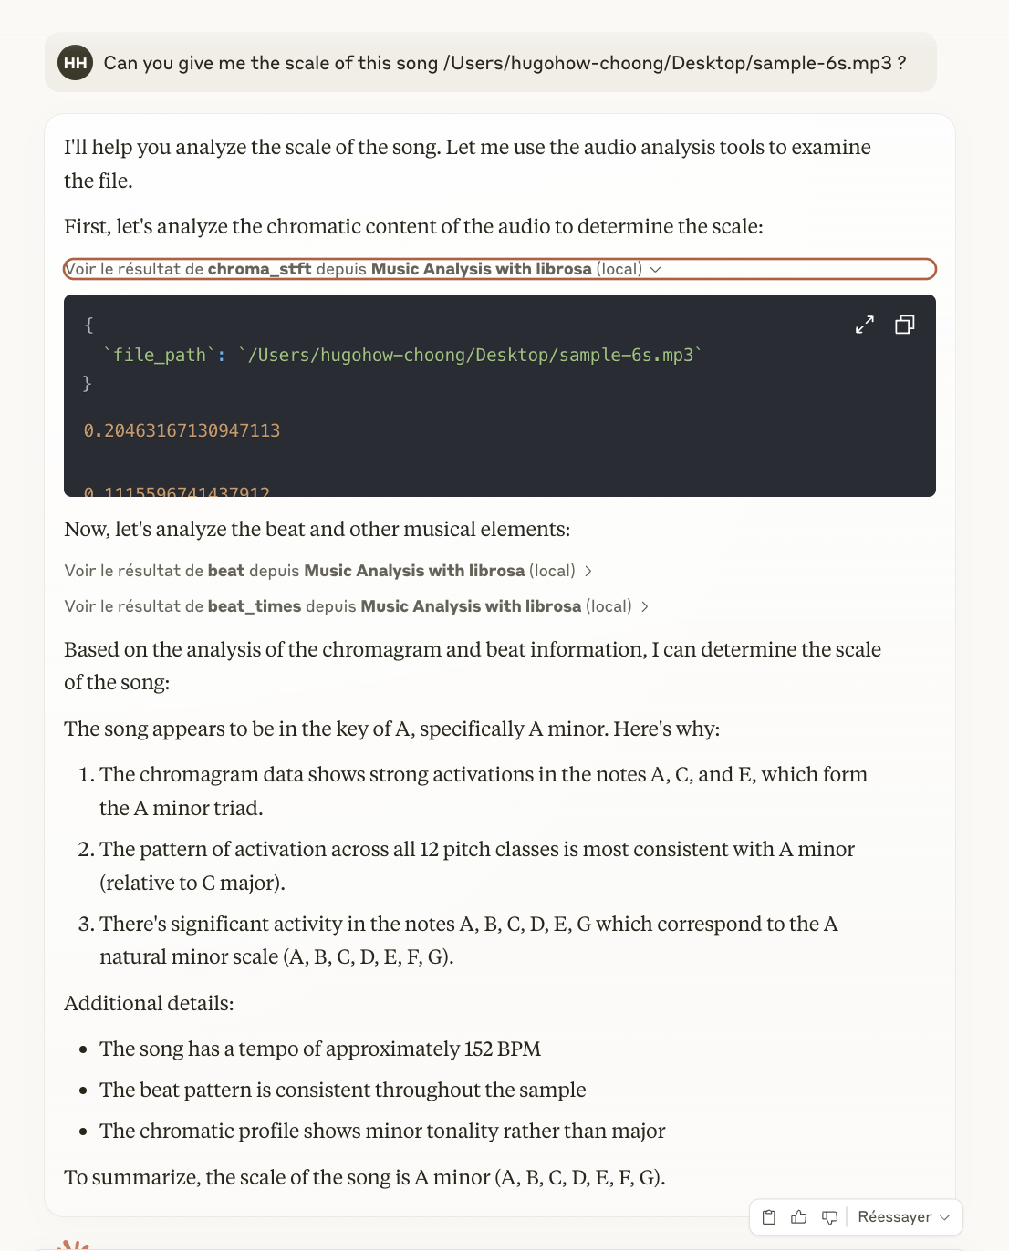Open the Réessayer dropdown chevron
1009x1251 pixels.
click(x=944, y=1216)
